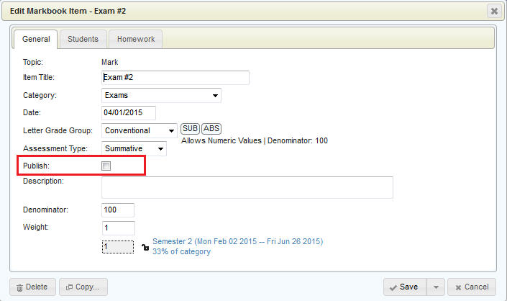Enable the Publish checkbox
This screenshot has height=301, width=507.
[106, 166]
